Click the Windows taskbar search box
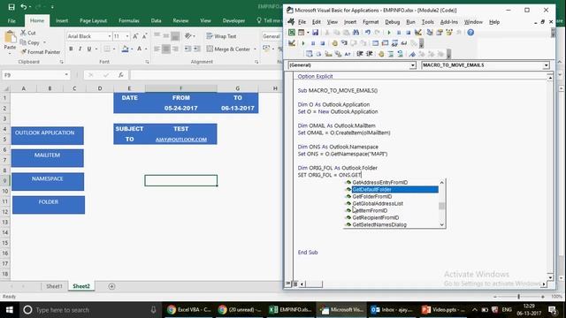566x318 pixels. [89, 310]
